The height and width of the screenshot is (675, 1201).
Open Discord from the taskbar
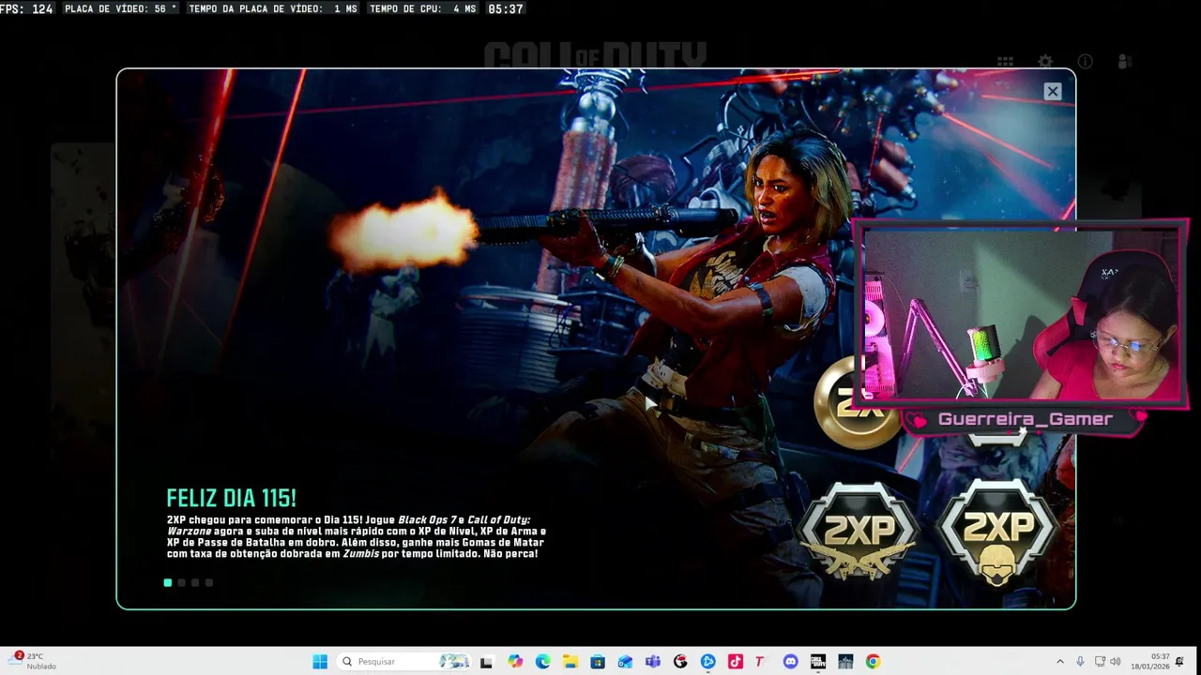point(790,662)
